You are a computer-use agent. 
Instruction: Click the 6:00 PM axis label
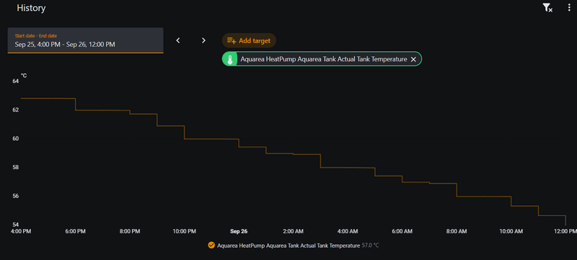[76, 232]
